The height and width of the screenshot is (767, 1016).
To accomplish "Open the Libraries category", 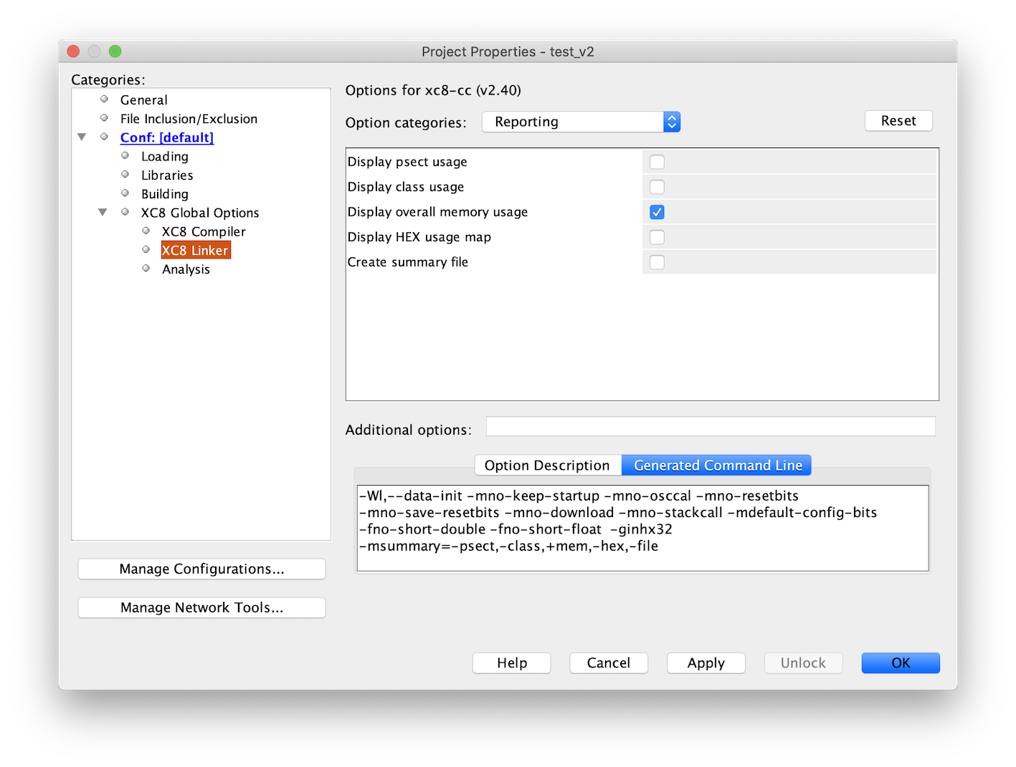I will pyautogui.click(x=166, y=175).
